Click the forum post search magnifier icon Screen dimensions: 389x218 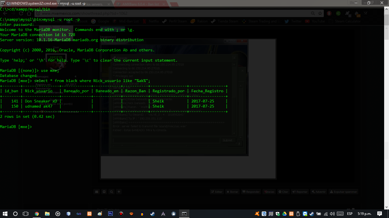click(111, 192)
